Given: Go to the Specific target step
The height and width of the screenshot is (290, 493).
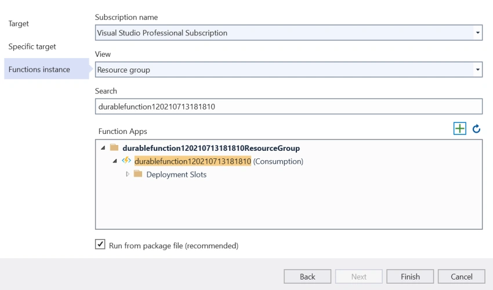Looking at the screenshot, I should coord(32,46).
